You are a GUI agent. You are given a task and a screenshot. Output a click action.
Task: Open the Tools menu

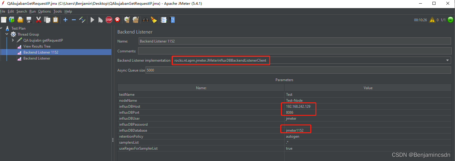tap(58, 11)
